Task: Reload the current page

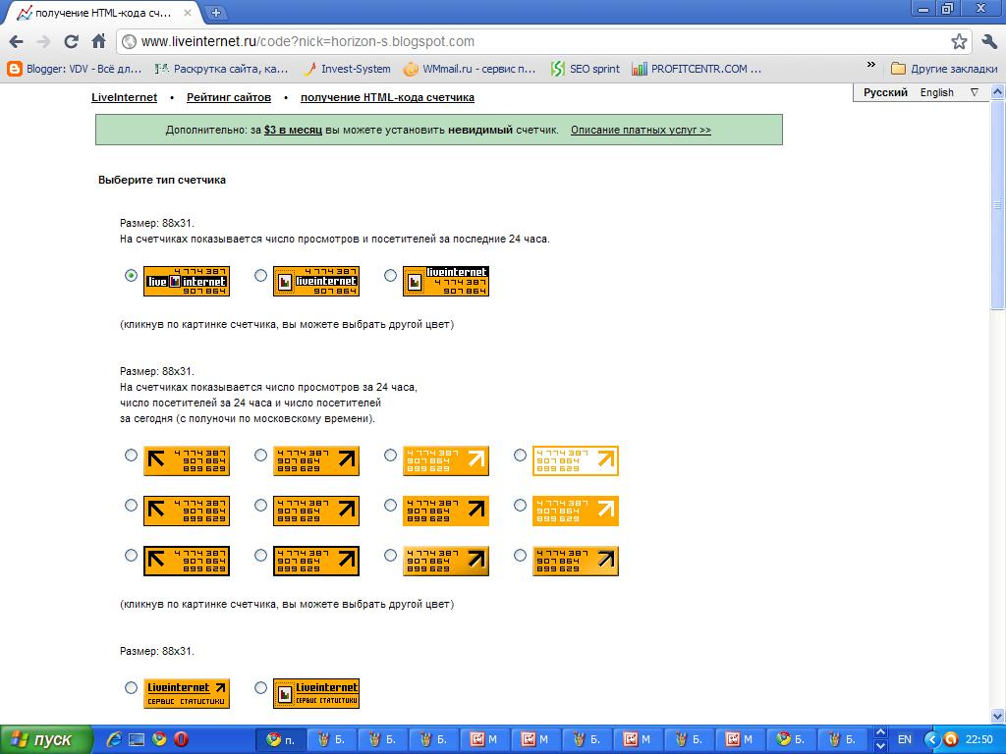Action: (71, 42)
